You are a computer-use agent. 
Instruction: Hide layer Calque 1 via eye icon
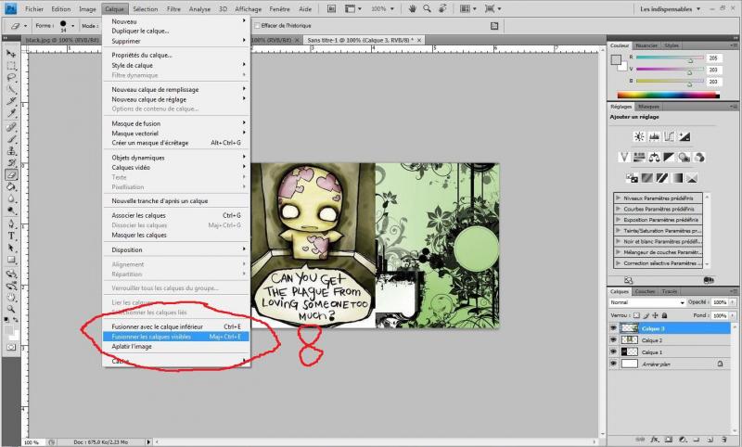(614, 351)
